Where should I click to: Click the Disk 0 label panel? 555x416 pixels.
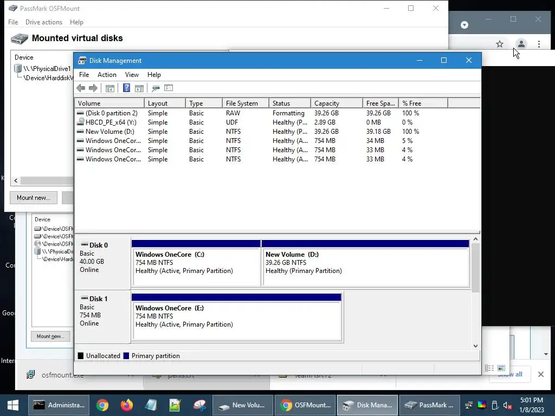102,264
